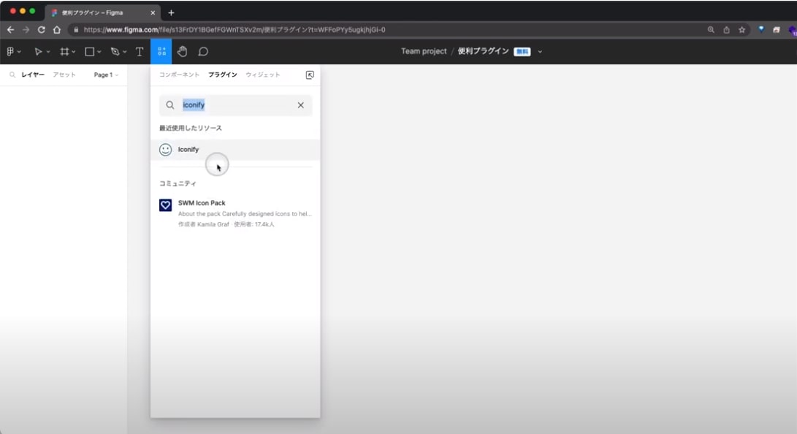The height and width of the screenshot is (434, 797).
Task: Select the 便利プラグイン – Figma browser tab
Action: click(x=102, y=12)
